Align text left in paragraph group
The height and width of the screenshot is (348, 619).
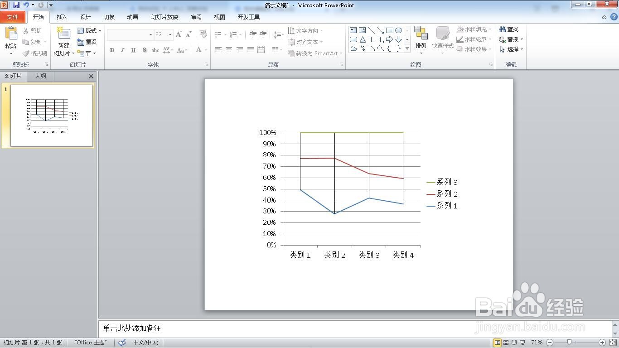click(x=218, y=50)
